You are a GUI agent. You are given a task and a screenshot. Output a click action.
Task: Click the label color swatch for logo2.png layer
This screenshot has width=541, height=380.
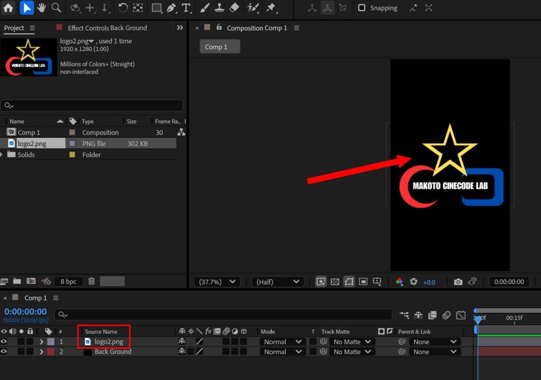point(51,341)
